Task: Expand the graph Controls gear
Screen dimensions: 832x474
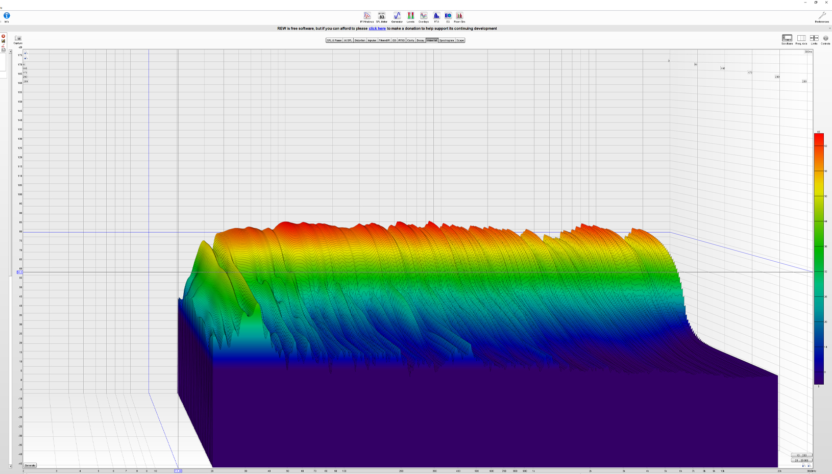Action: tap(825, 39)
